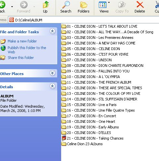Select the 21 - Taking Chances archive icon
This screenshot has width=159, height=161.
[64, 138]
